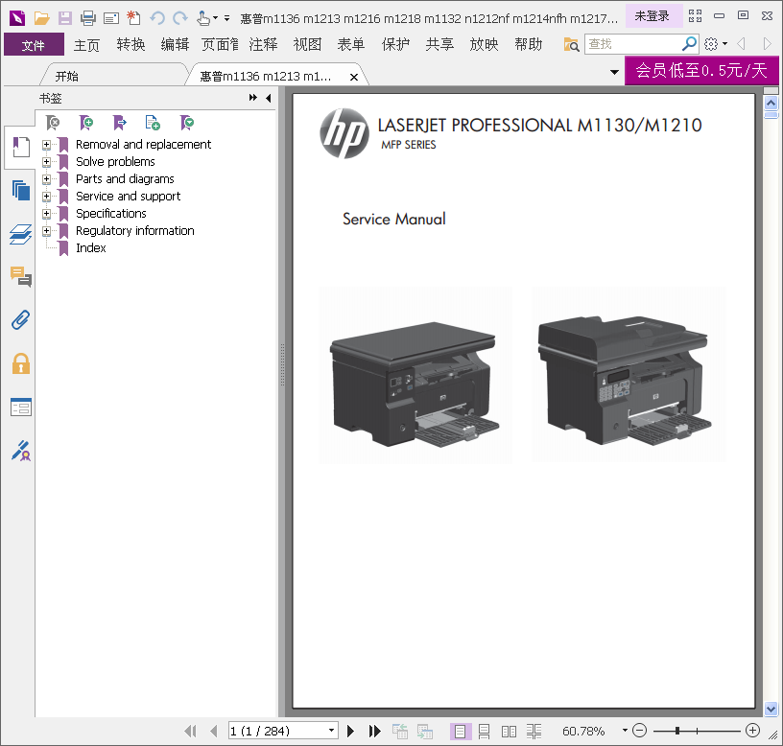The height and width of the screenshot is (746, 783).
Task: Open the advanced search folder icon
Action: pyautogui.click(x=571, y=44)
